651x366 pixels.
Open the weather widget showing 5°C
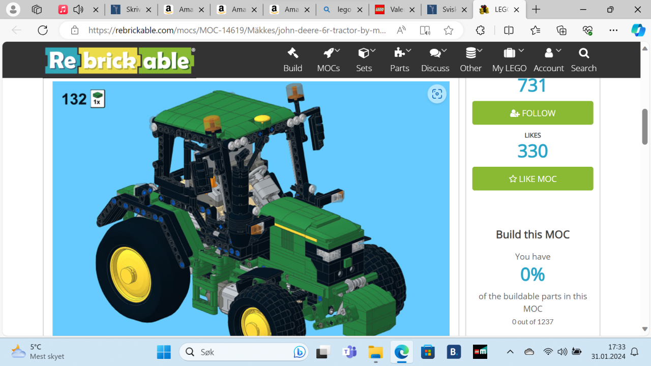point(39,352)
